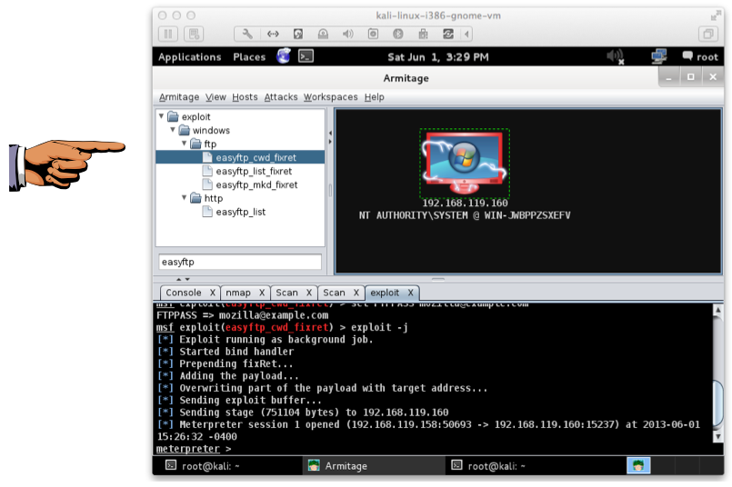
Task: Open the Hosts menu
Action: point(246,97)
